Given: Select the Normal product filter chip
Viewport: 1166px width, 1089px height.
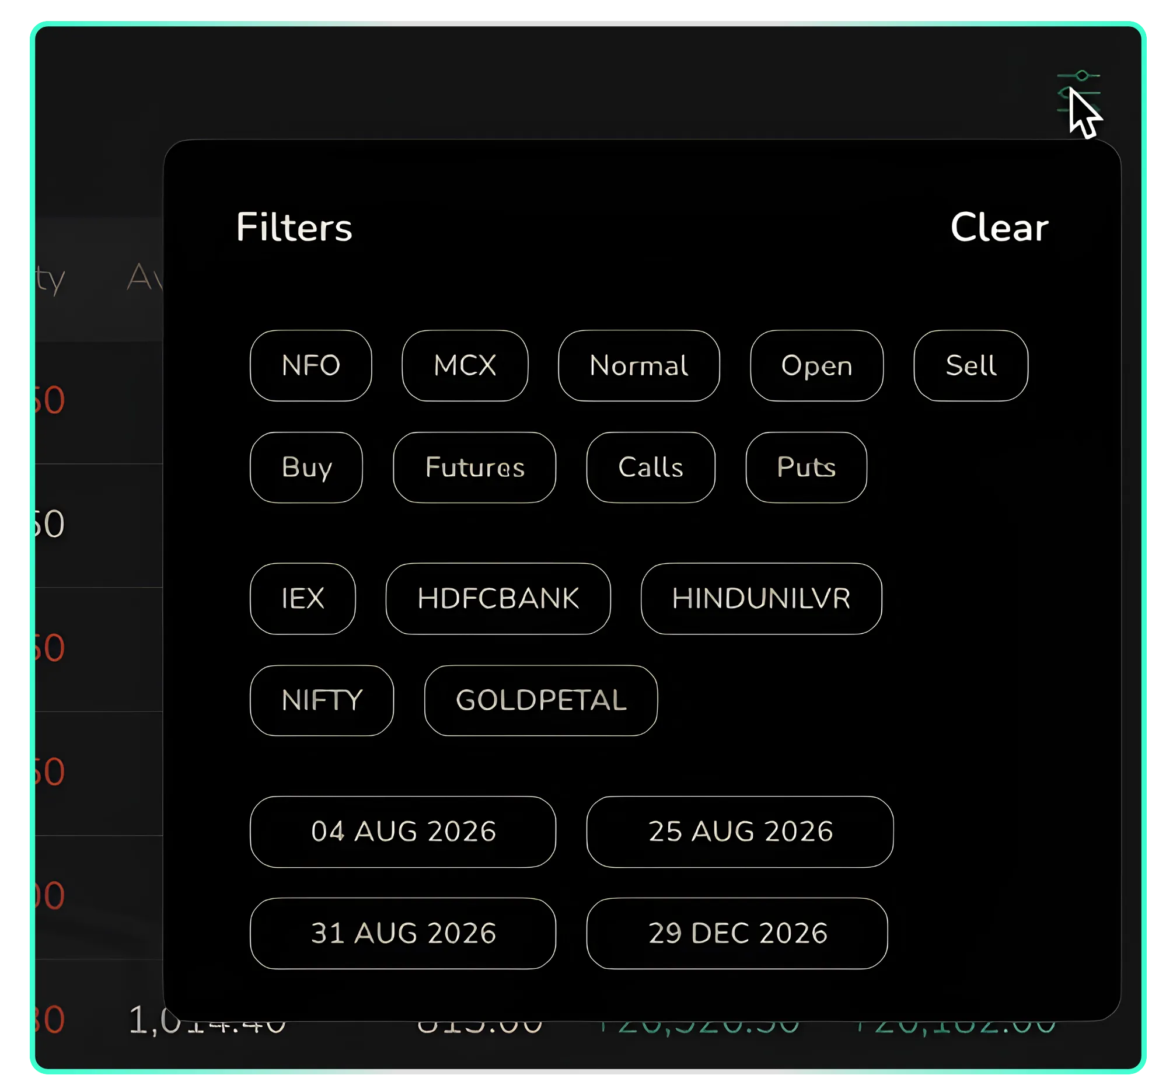Looking at the screenshot, I should tap(638, 365).
